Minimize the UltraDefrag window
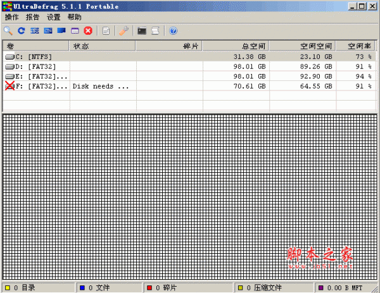Image resolution: width=380 pixels, height=293 pixels. pos(352,6)
